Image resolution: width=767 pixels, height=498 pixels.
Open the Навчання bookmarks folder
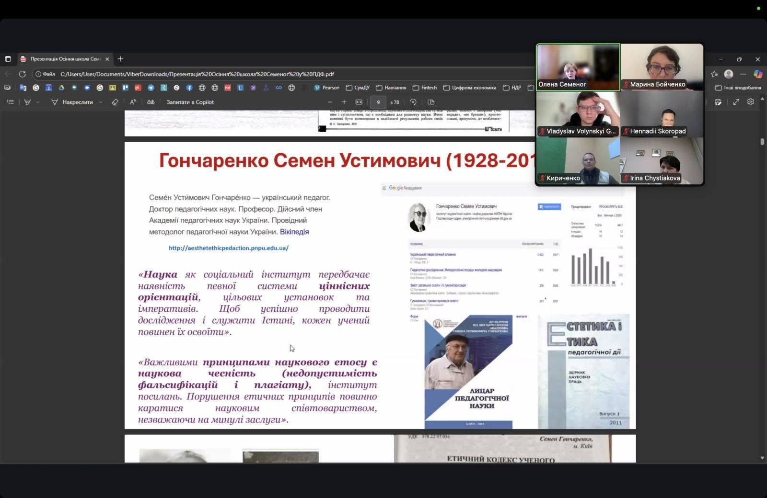pyautogui.click(x=391, y=88)
